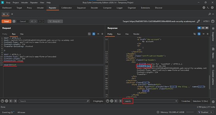216x115 pixels.
Task: Toggle request hide-non-printable icon
Action: point(89,34)
